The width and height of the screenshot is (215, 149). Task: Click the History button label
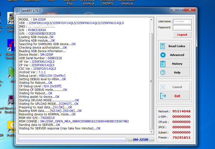pyautogui.click(x=177, y=64)
